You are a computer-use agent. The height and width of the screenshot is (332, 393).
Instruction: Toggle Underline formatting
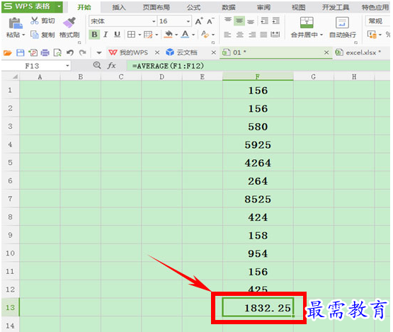117,35
